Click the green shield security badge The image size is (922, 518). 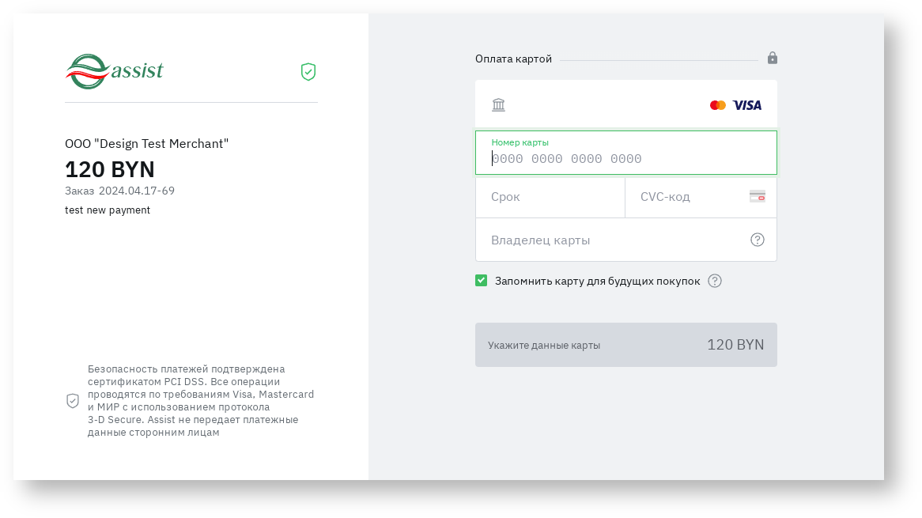[308, 72]
